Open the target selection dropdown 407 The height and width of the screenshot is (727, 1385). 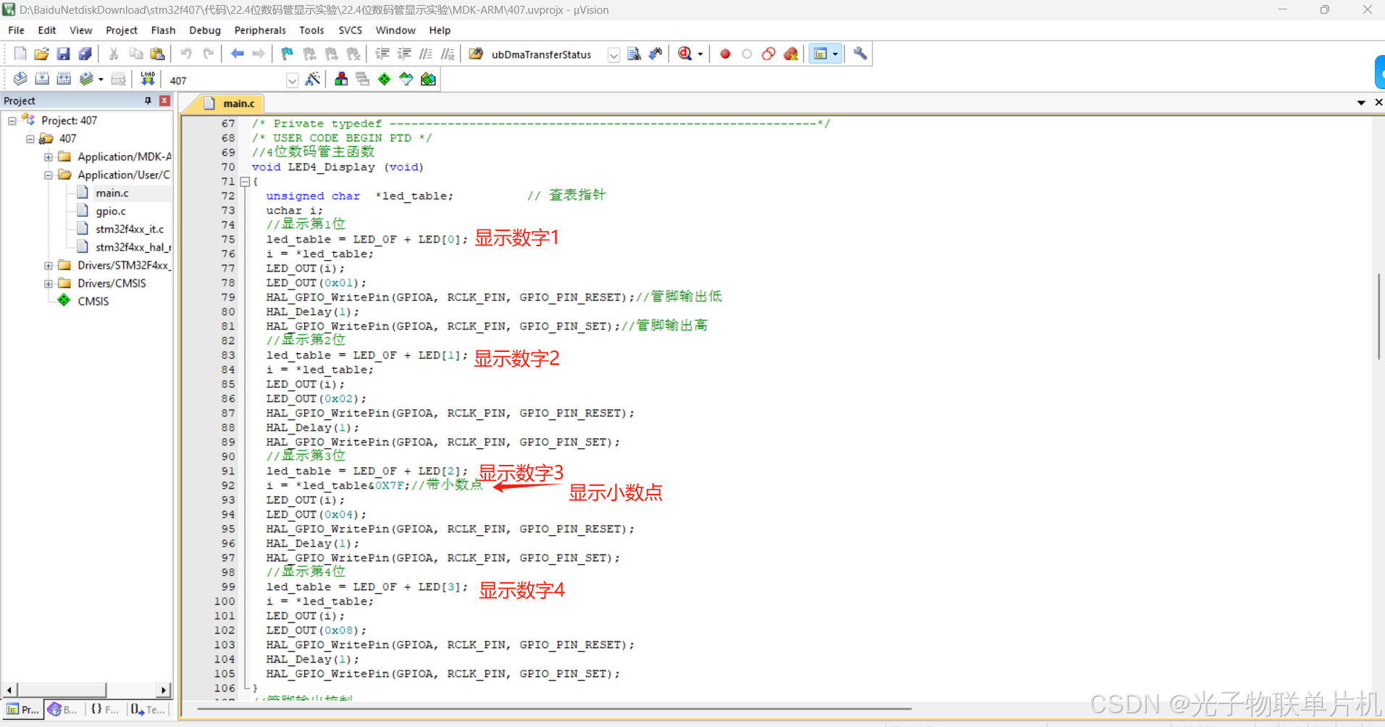click(292, 80)
